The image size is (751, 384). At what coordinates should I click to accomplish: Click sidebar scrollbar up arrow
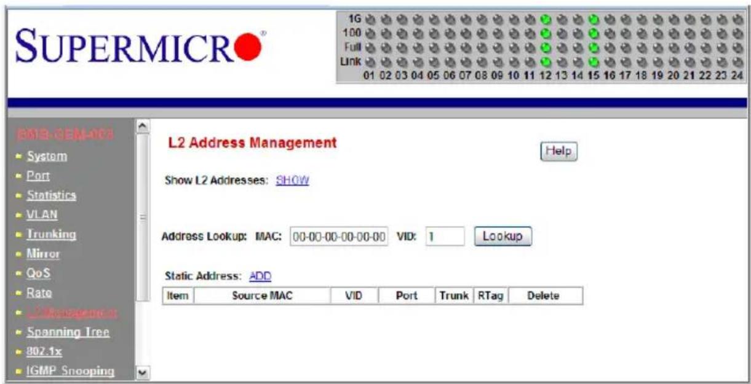pyautogui.click(x=143, y=126)
